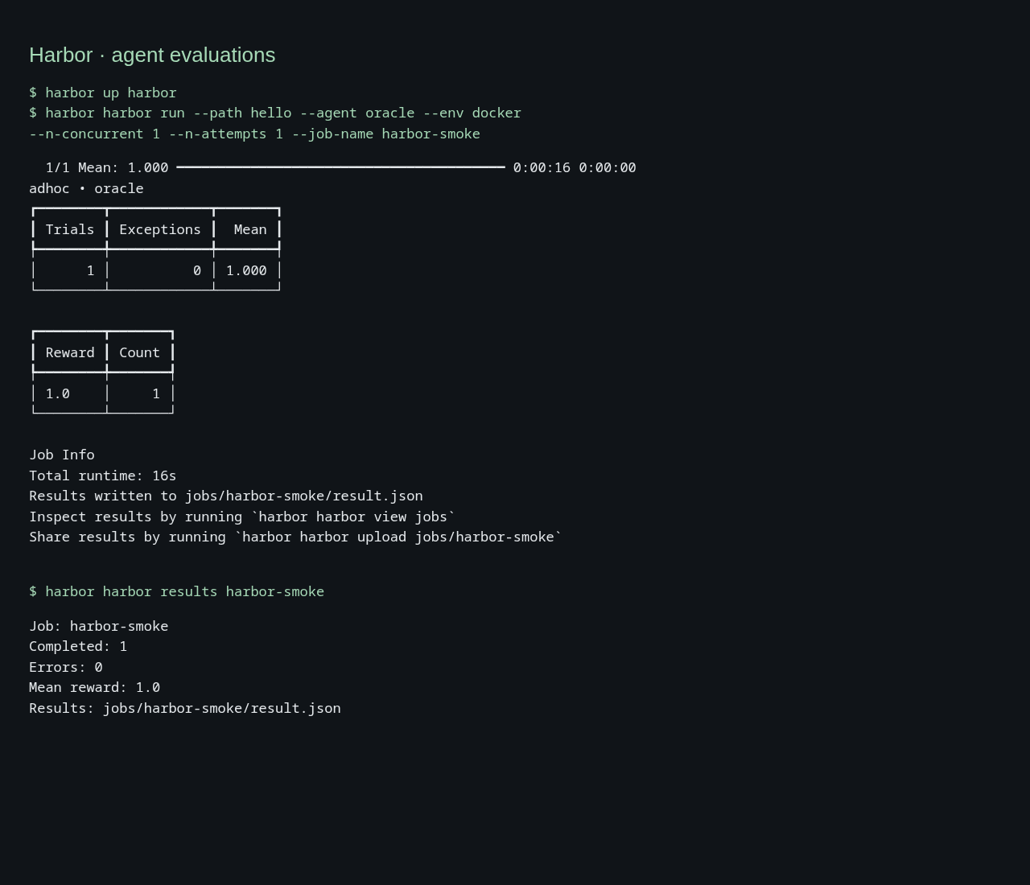Image resolution: width=1030 pixels, height=885 pixels.
Task: Click the 'Results written to jobs/harbor-smoke/result.json' line
Action: point(226,496)
